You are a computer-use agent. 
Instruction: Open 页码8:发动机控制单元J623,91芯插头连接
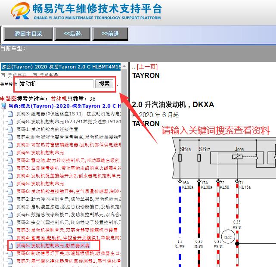click(68, 121)
